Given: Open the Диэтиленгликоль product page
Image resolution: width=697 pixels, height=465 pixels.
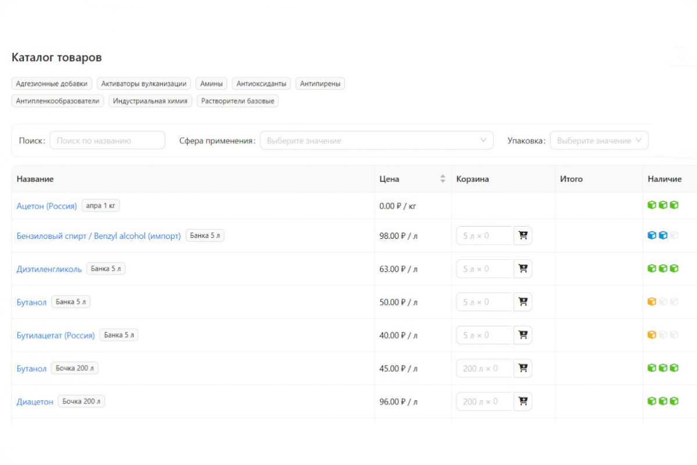Looking at the screenshot, I should point(49,269).
